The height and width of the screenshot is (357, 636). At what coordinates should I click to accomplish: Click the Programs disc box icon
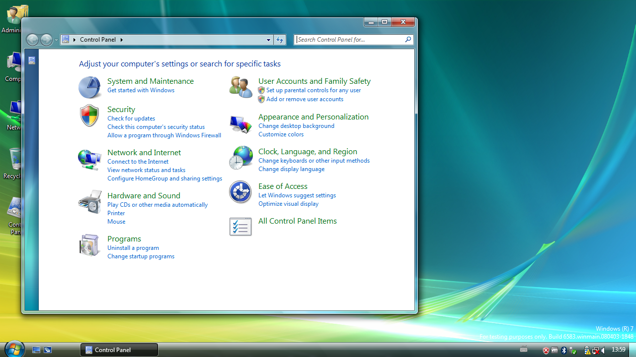pyautogui.click(x=89, y=245)
